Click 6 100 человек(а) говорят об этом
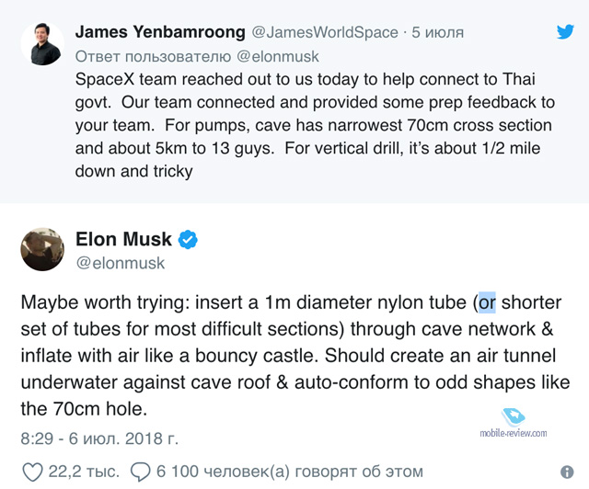 [290, 472]
